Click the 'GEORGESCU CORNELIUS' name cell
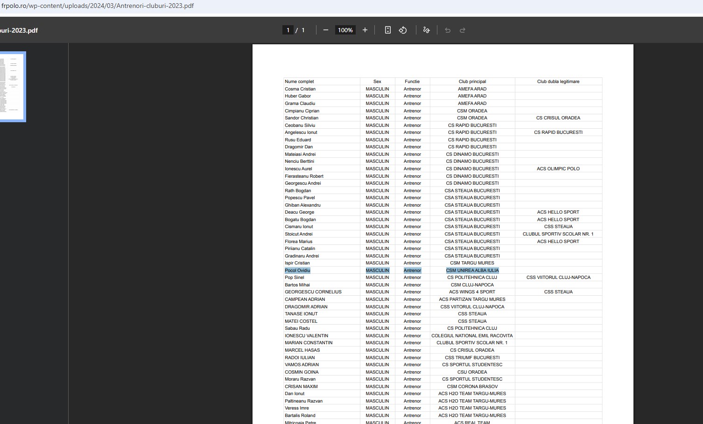Screen dimensions: 703x424 (313, 292)
